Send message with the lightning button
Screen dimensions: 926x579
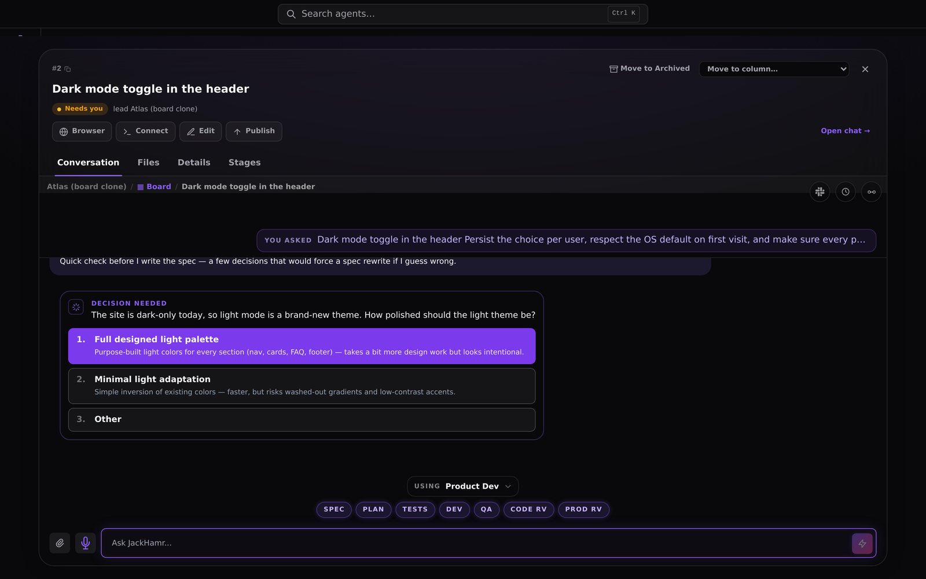click(862, 543)
